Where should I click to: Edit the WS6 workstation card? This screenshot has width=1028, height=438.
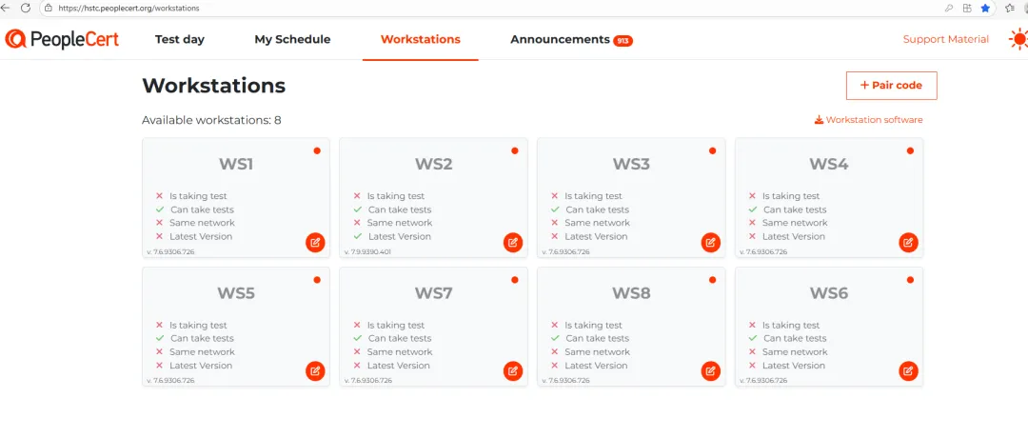(x=908, y=370)
